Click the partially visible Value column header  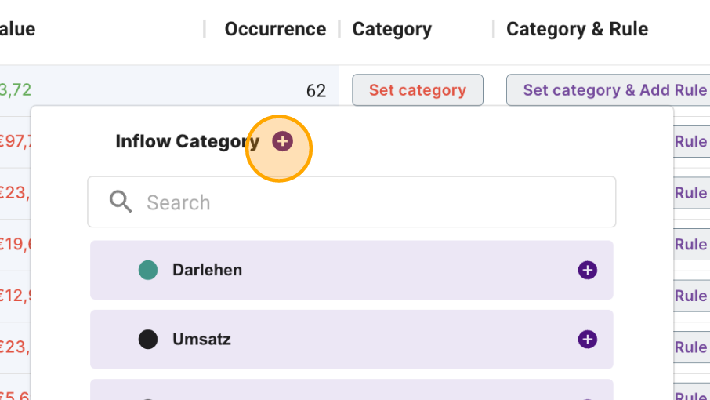point(18,29)
